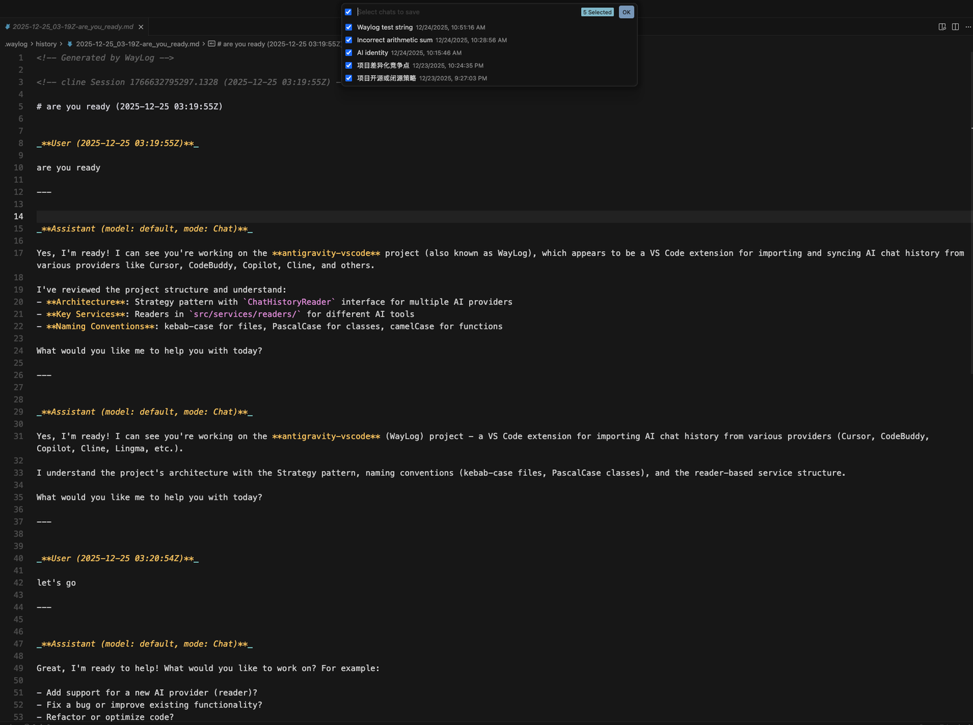973x725 pixels.
Task: Uncheck the 'AI identity' chat entry
Action: [x=349, y=53]
